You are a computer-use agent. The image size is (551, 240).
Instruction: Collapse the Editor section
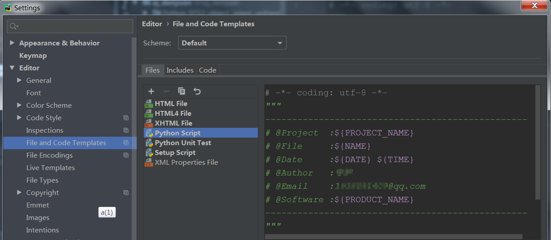pyautogui.click(x=12, y=68)
